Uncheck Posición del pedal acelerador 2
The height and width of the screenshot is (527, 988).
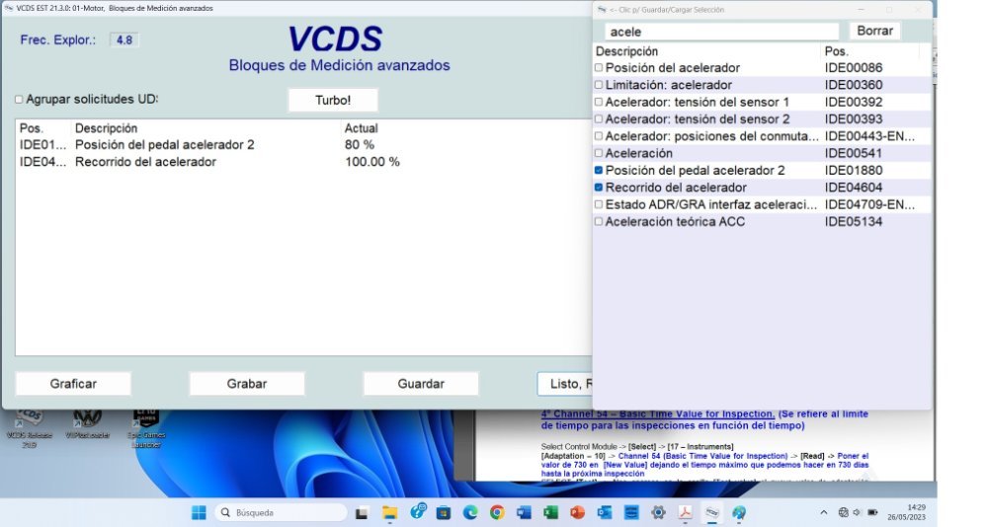coord(599,170)
